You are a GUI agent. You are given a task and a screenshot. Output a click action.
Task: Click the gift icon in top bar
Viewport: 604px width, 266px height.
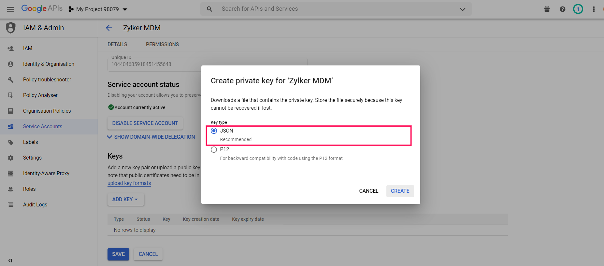(547, 9)
